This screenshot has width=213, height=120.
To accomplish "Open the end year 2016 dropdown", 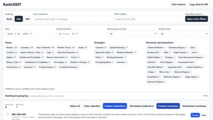I will click(27, 34).
